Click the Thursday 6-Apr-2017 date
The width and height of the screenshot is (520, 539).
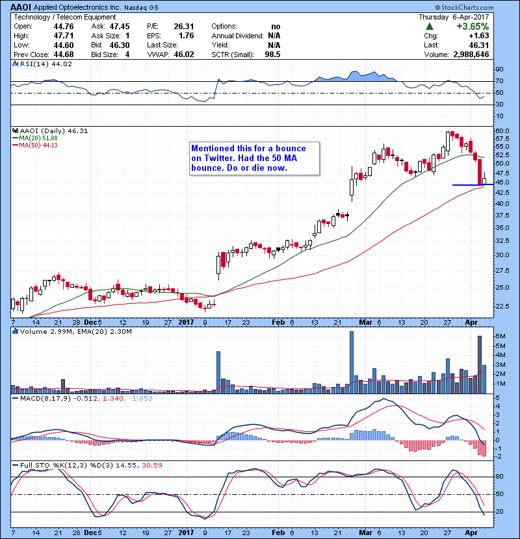[x=454, y=17]
